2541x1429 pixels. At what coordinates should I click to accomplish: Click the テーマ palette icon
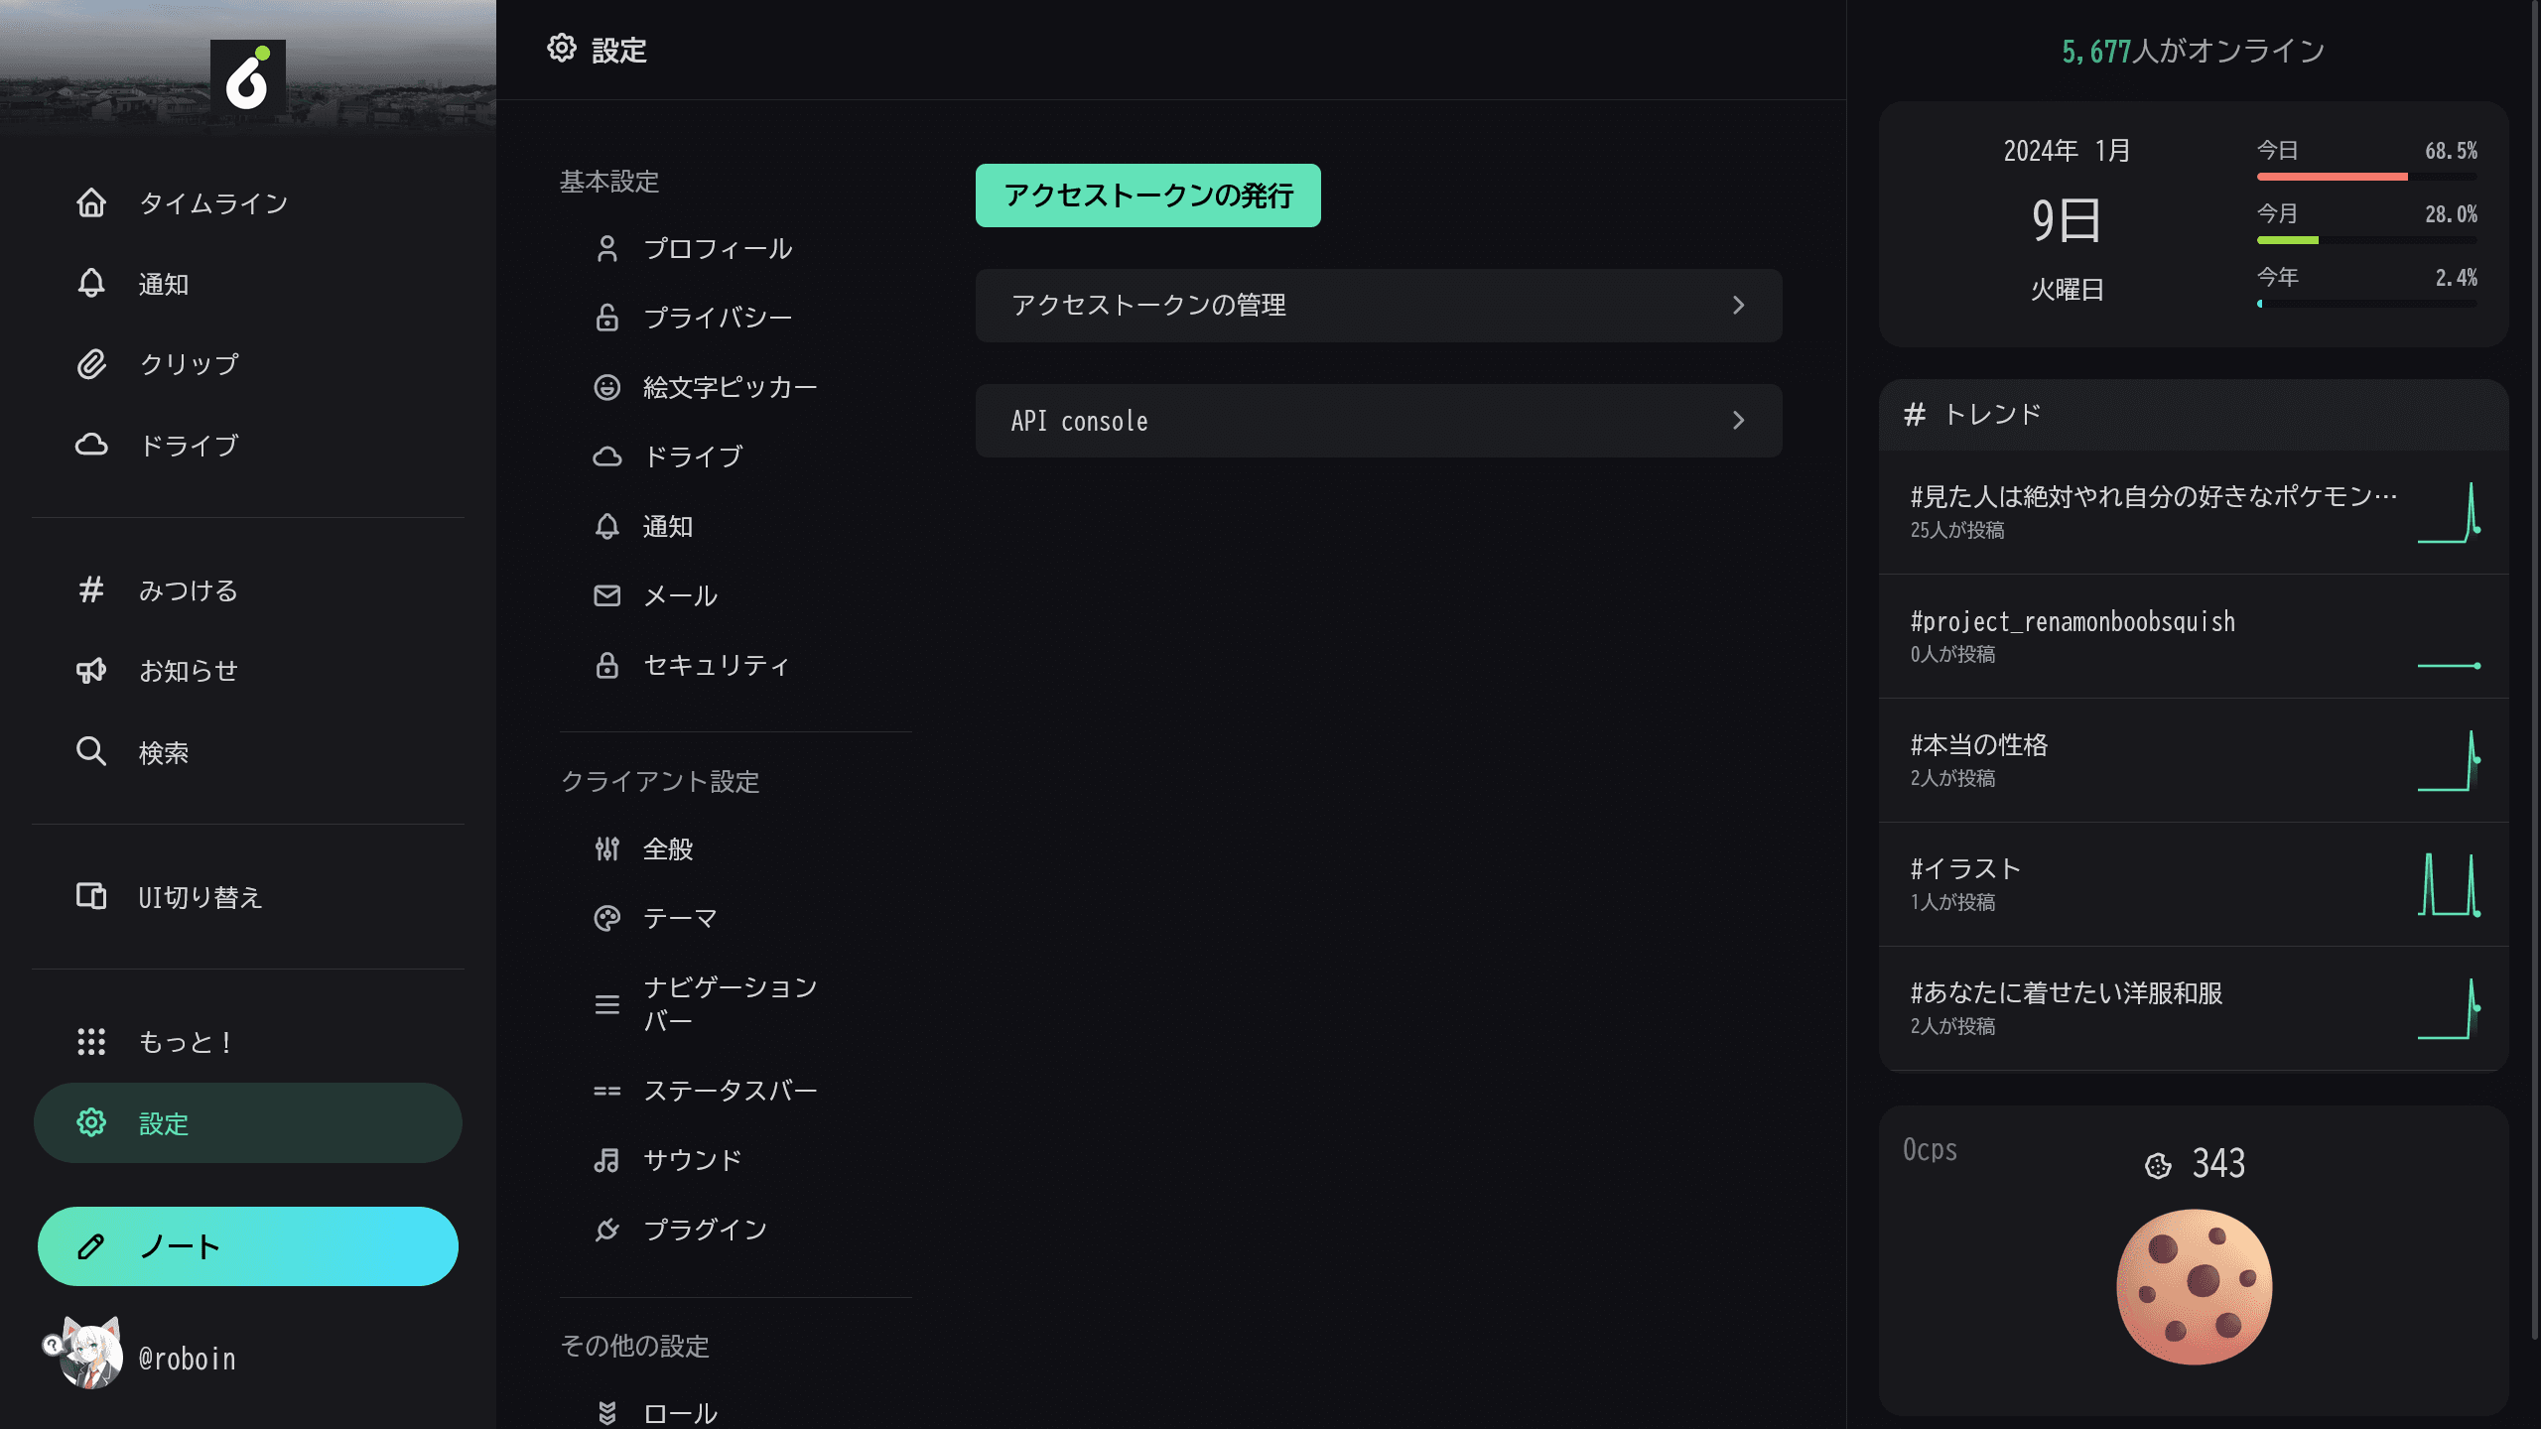(606, 918)
